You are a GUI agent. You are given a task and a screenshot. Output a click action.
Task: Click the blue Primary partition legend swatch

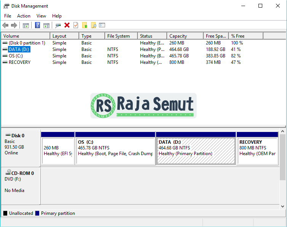[x=37, y=213]
